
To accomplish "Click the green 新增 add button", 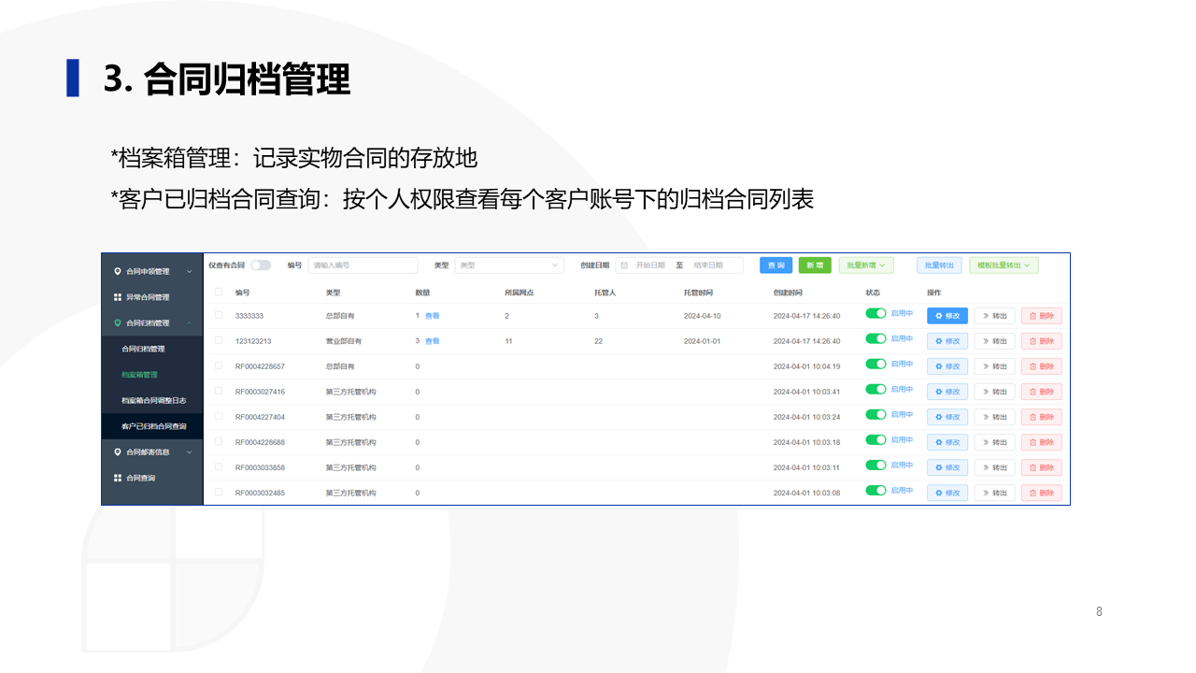I will (x=815, y=265).
